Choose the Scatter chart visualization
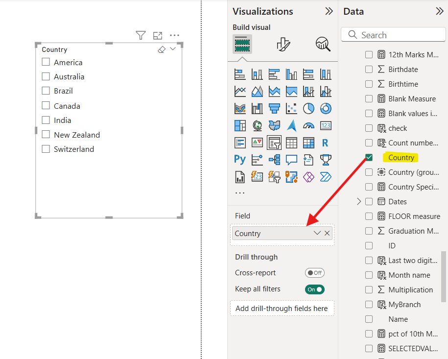The height and width of the screenshot is (359, 448). tap(291, 108)
